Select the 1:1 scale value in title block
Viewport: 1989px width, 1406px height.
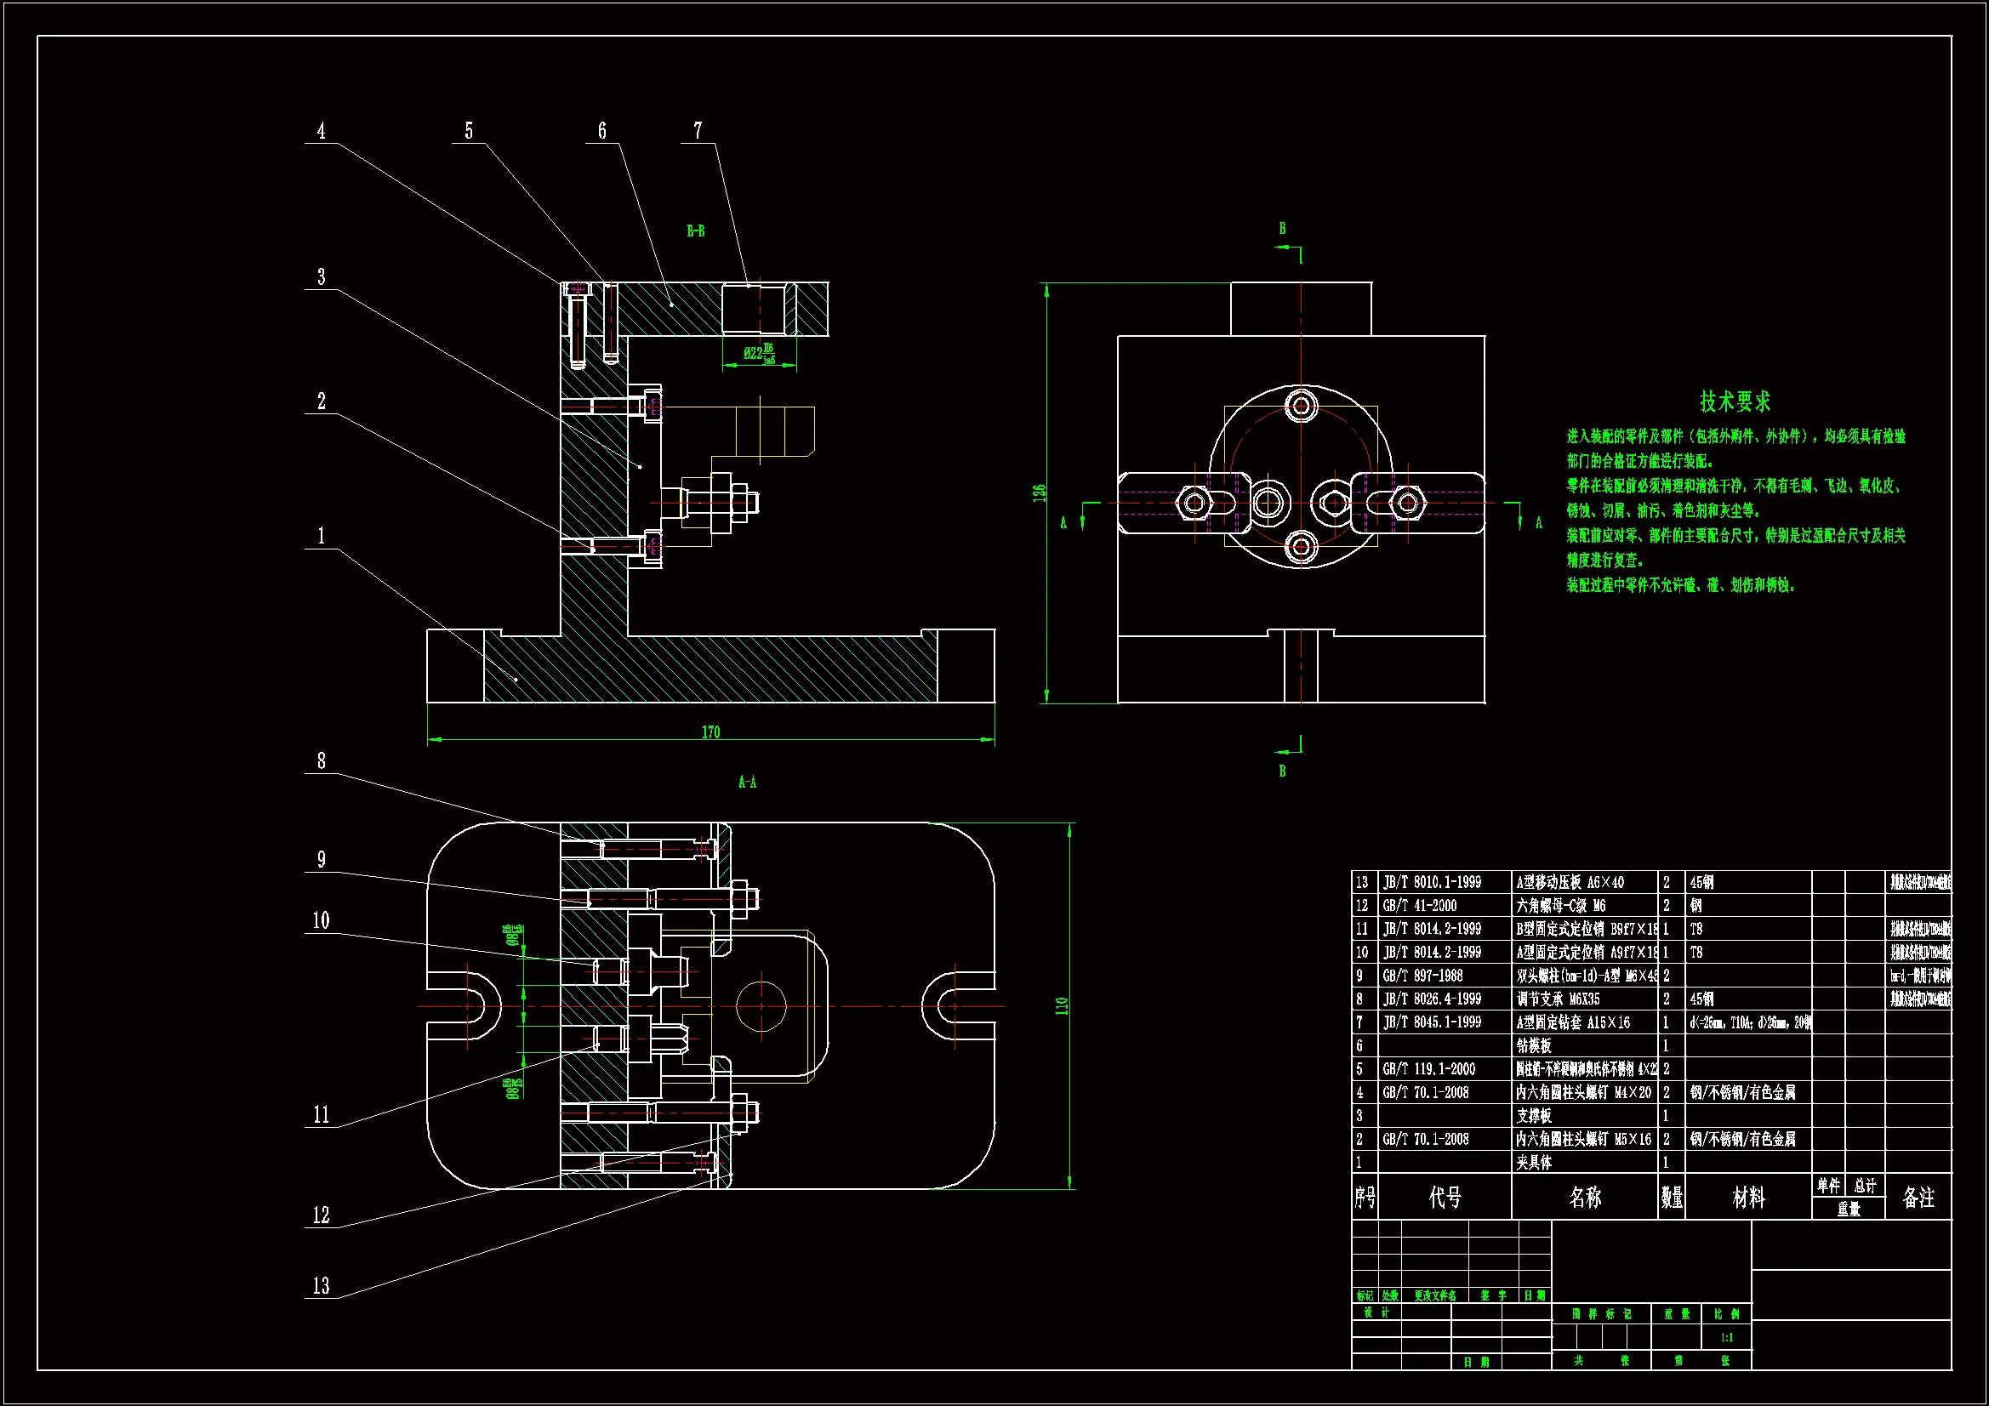1726,1337
